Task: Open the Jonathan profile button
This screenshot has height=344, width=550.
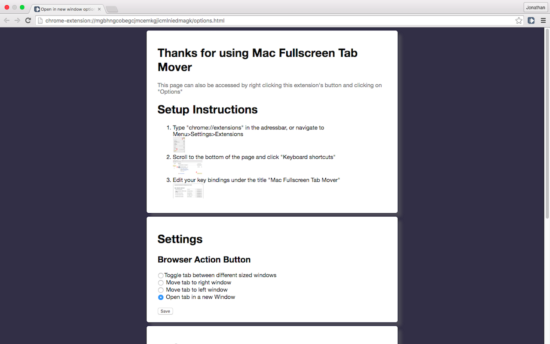Action: [x=535, y=7]
